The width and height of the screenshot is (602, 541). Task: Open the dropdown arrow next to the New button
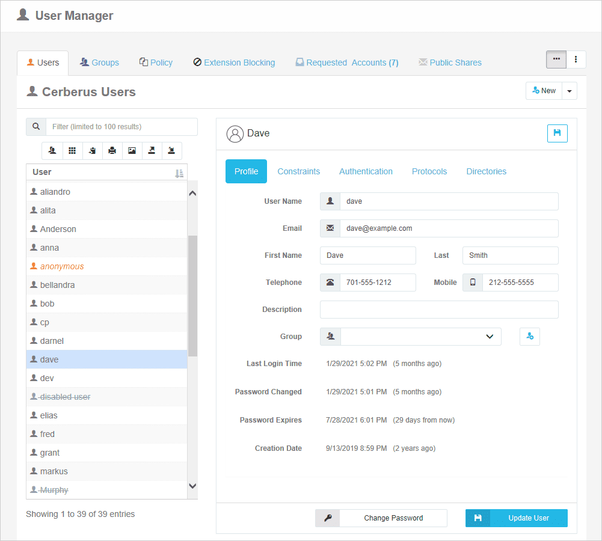point(569,90)
